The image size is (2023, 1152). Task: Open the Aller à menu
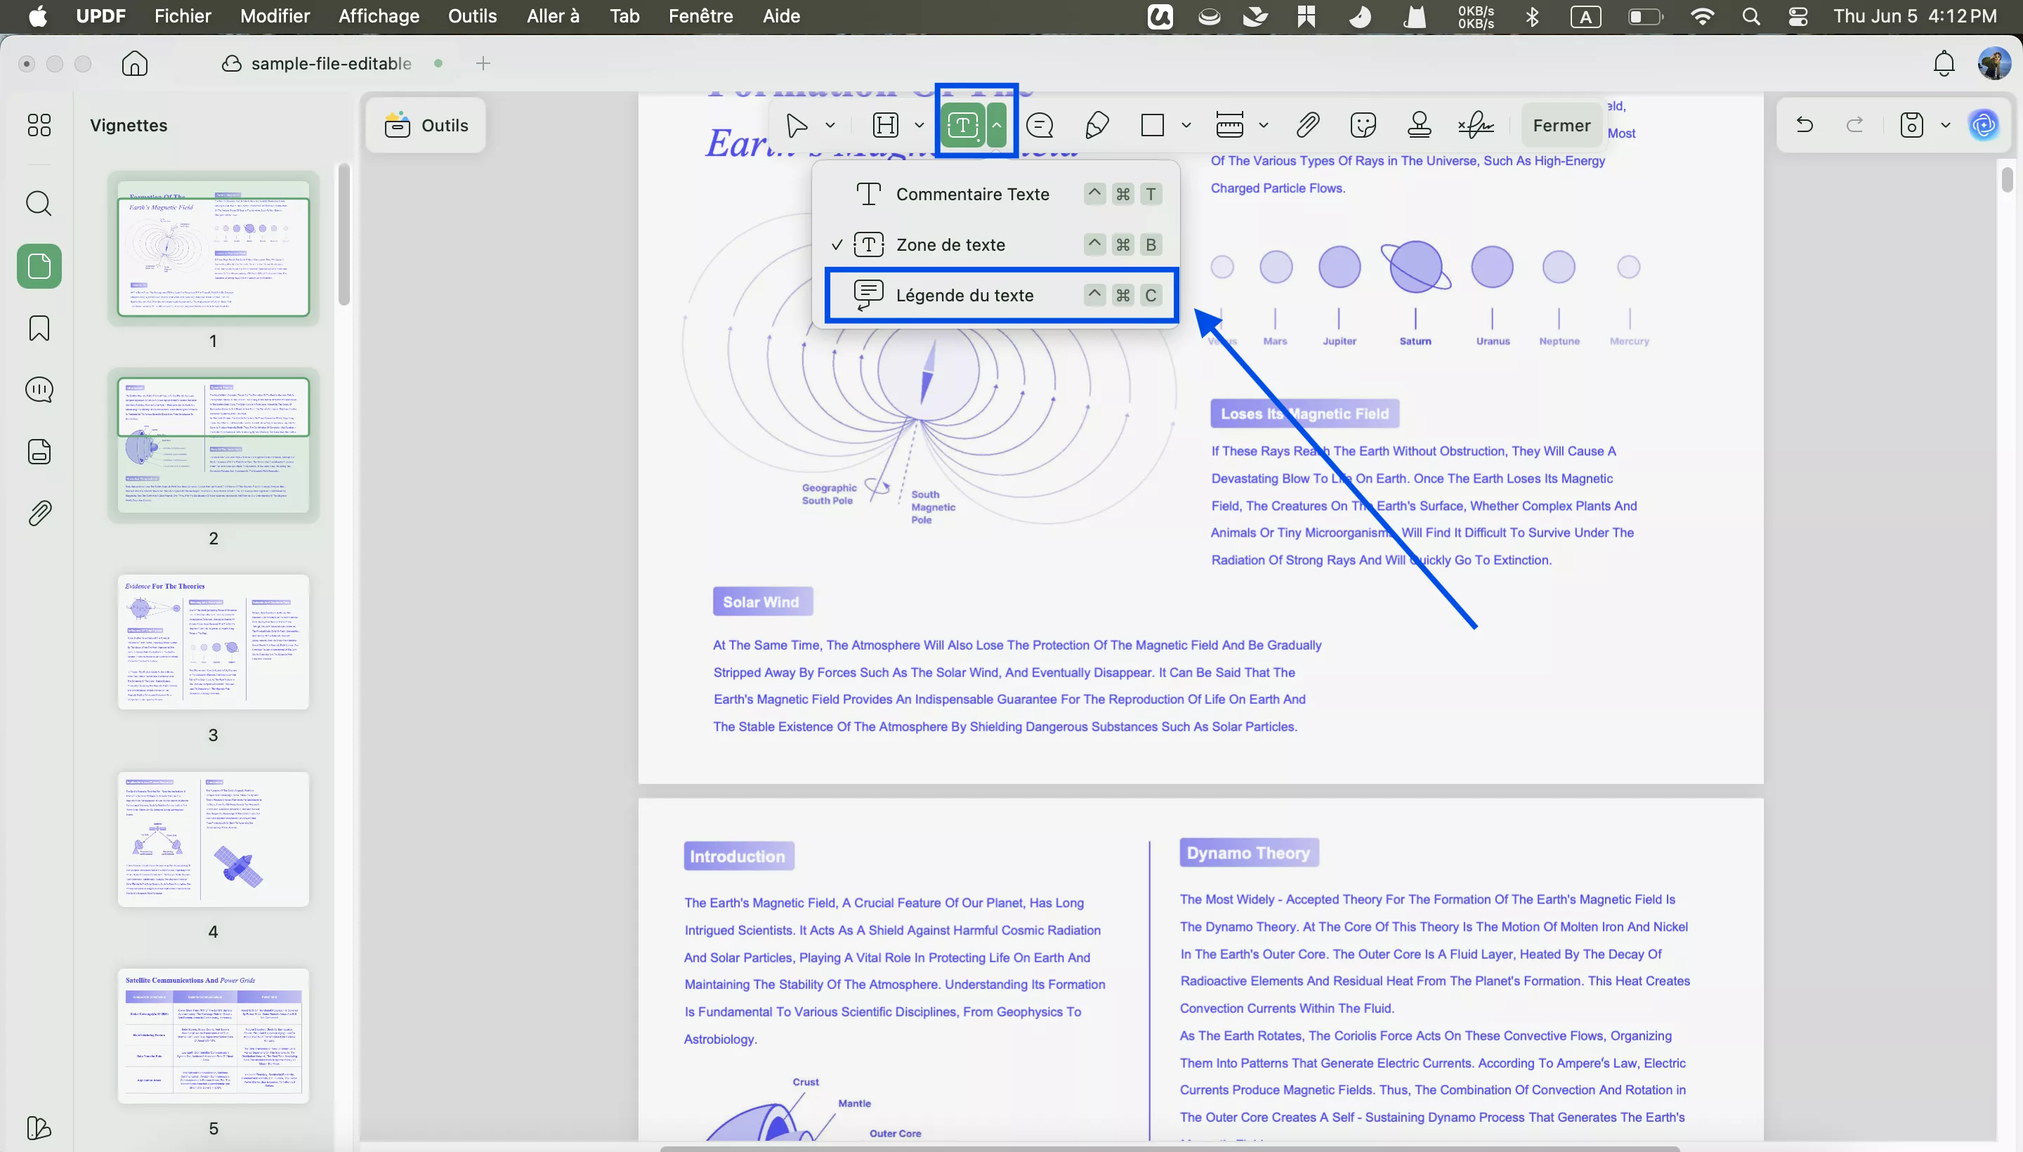(553, 16)
